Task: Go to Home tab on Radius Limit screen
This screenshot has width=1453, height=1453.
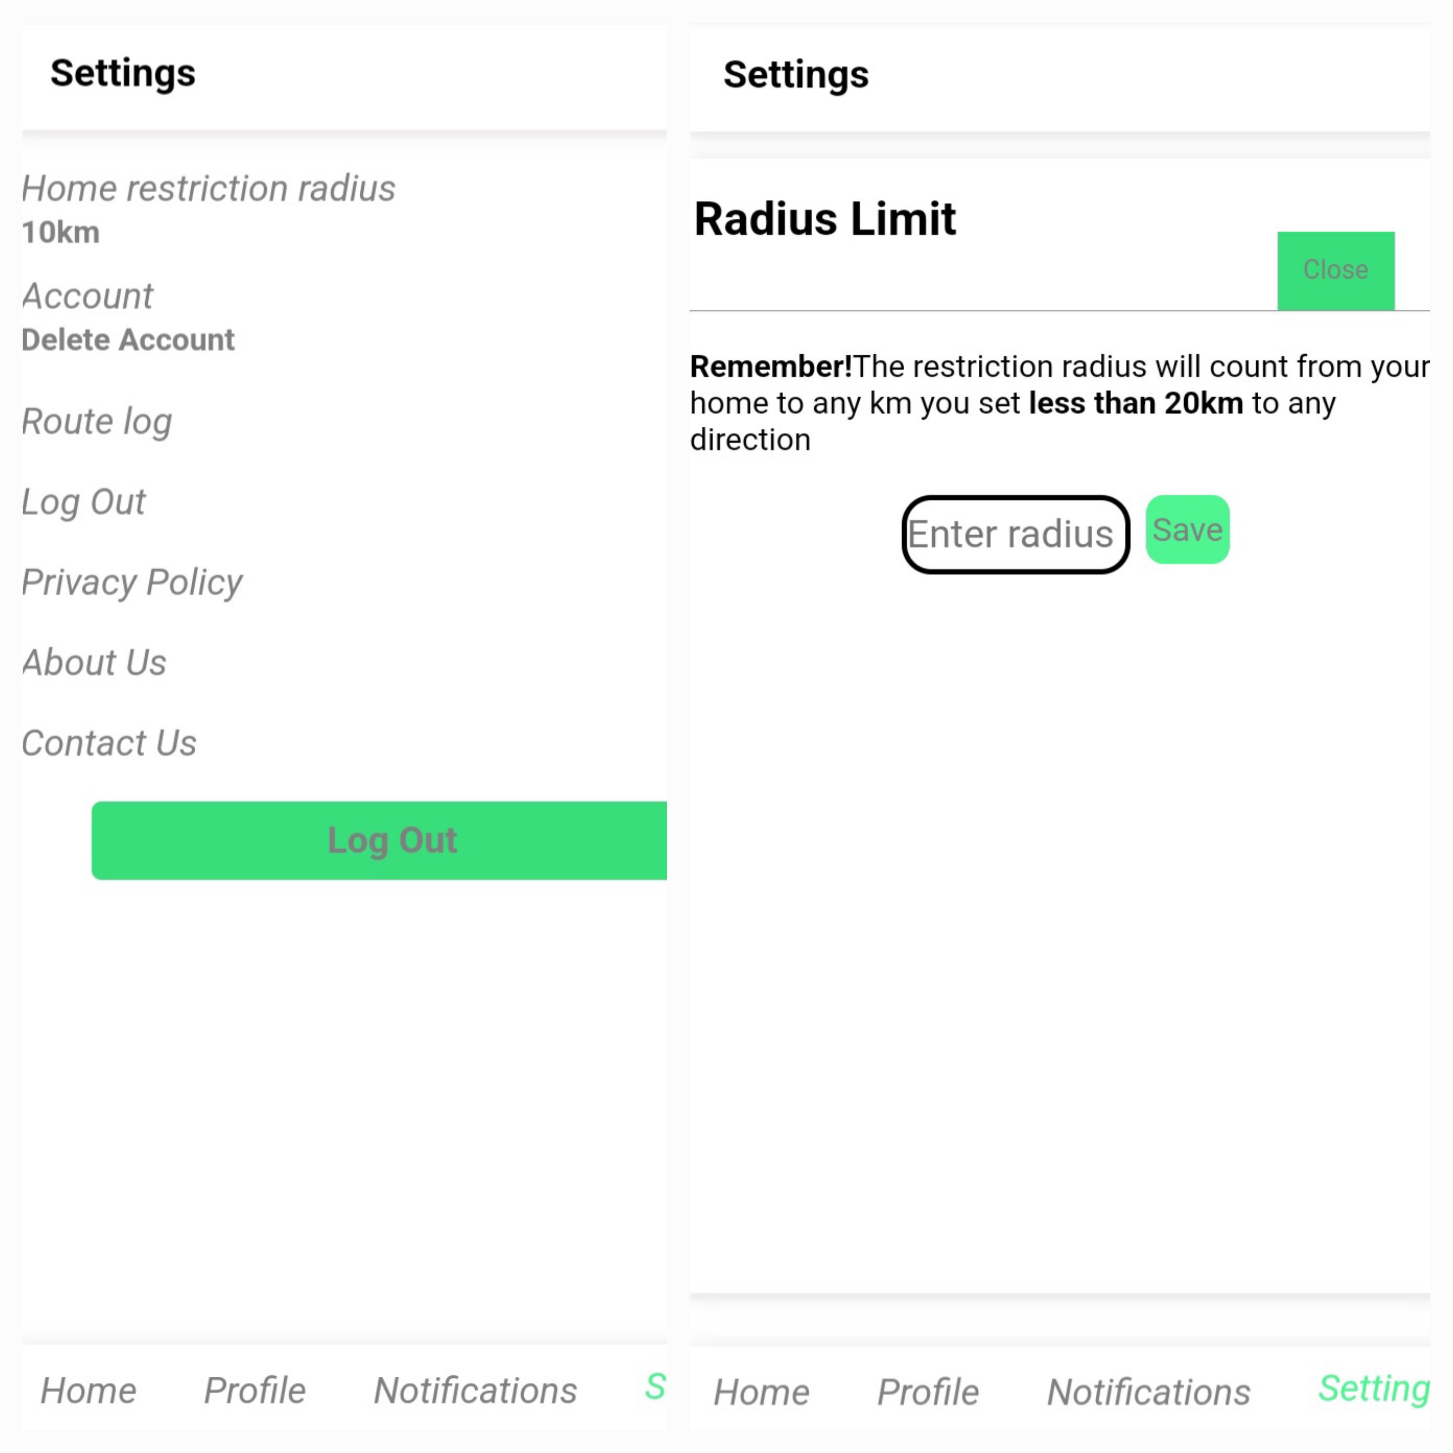Action: [x=762, y=1392]
